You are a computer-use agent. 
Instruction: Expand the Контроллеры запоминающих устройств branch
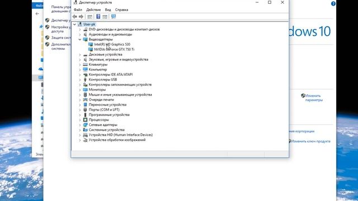pos(80,84)
